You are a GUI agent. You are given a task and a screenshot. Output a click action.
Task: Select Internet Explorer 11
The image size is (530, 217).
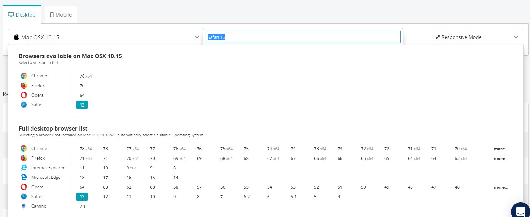pyautogui.click(x=82, y=168)
